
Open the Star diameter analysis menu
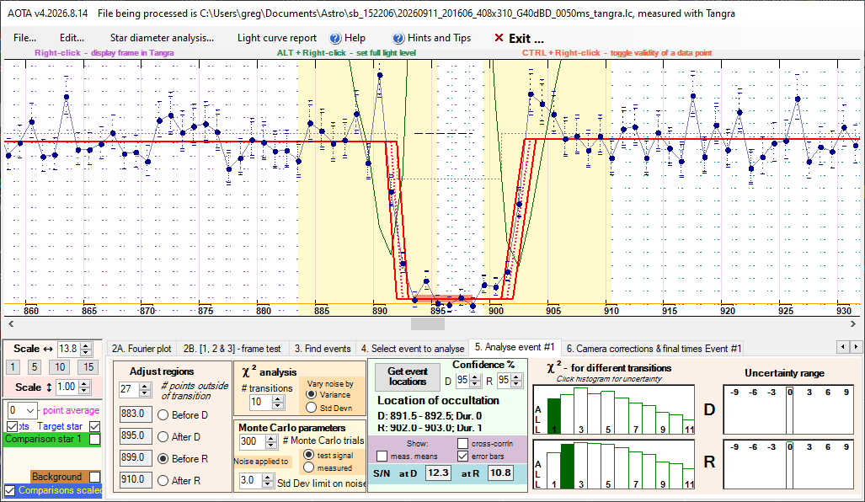click(162, 38)
